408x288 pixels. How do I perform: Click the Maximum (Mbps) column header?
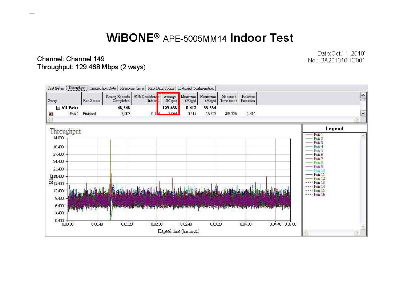click(208, 99)
